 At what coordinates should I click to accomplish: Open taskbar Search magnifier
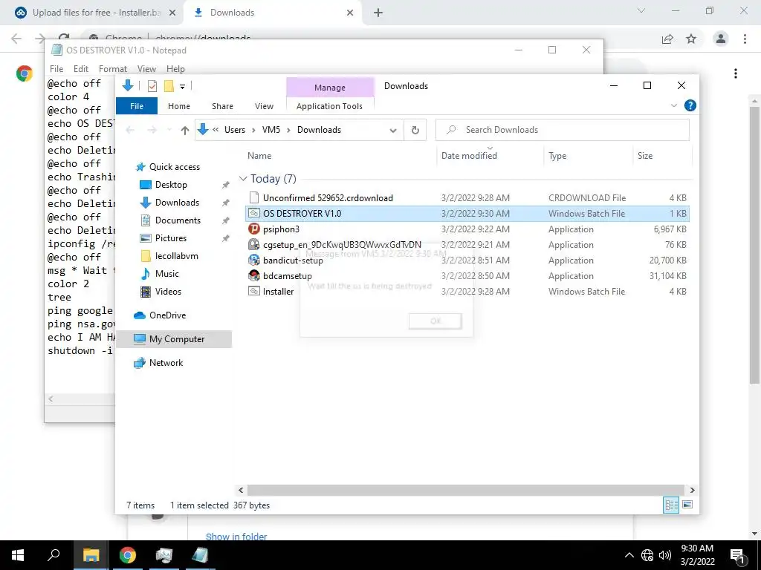pos(54,555)
